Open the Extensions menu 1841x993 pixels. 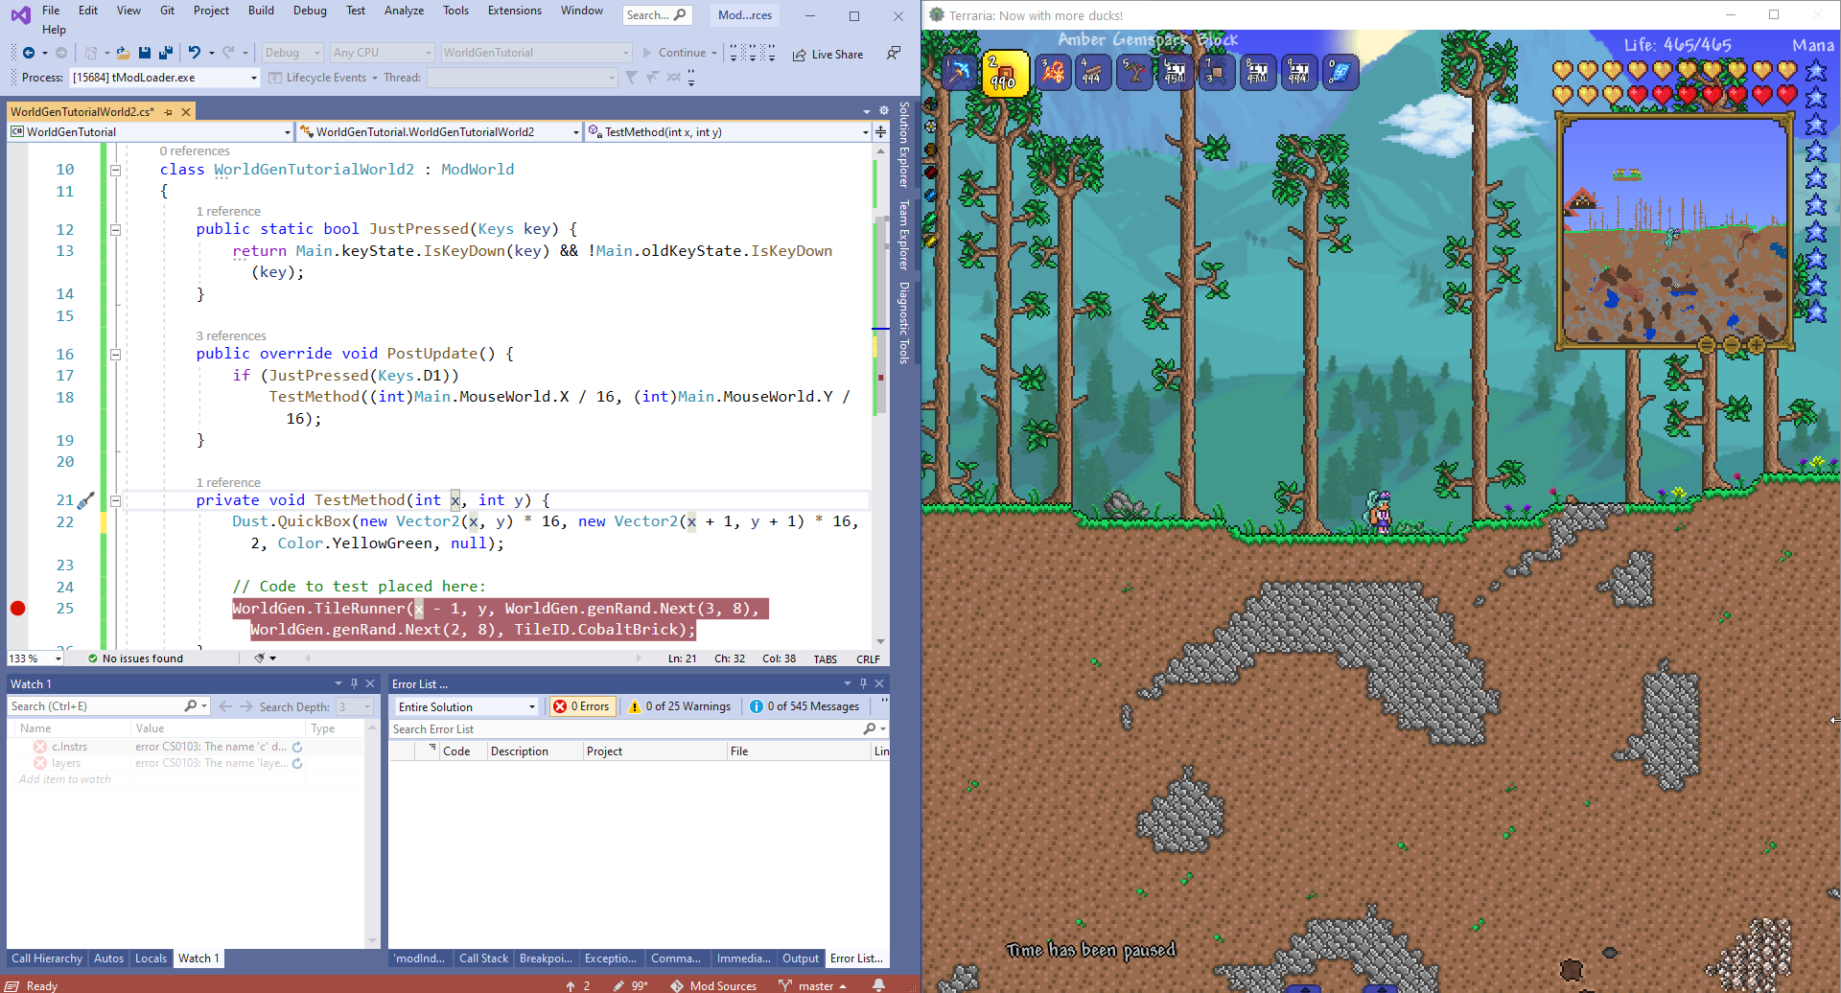[515, 11]
